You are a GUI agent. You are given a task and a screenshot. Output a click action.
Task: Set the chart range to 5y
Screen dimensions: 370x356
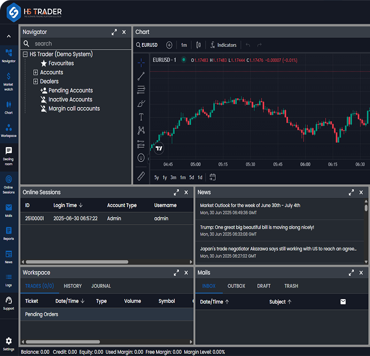157,178
